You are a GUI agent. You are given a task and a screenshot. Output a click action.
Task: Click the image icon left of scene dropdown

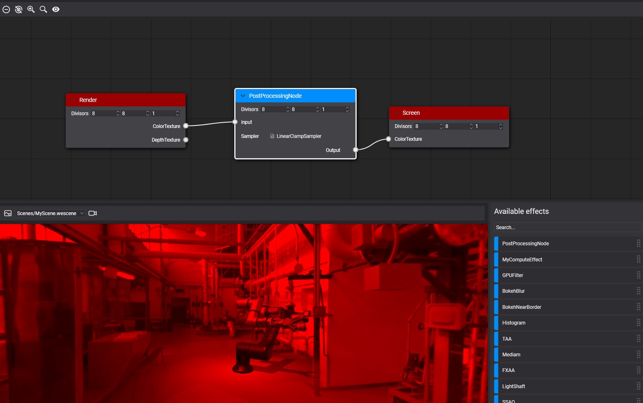(x=8, y=213)
